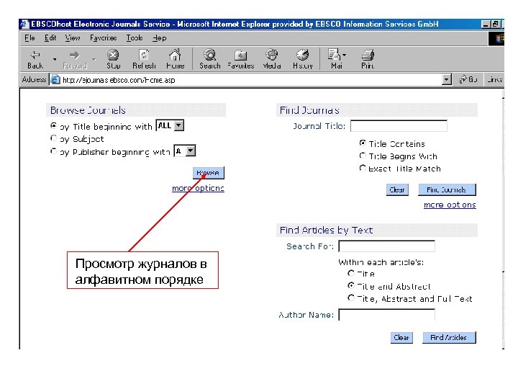Click Clear in Find Articles section
The image size is (518, 389).
click(x=401, y=337)
